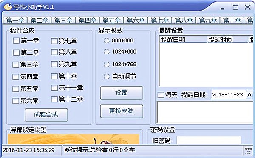Select the 第八章 tab
Image resolution: width=255 pixels, height=158 pixels.
coord(184,20)
